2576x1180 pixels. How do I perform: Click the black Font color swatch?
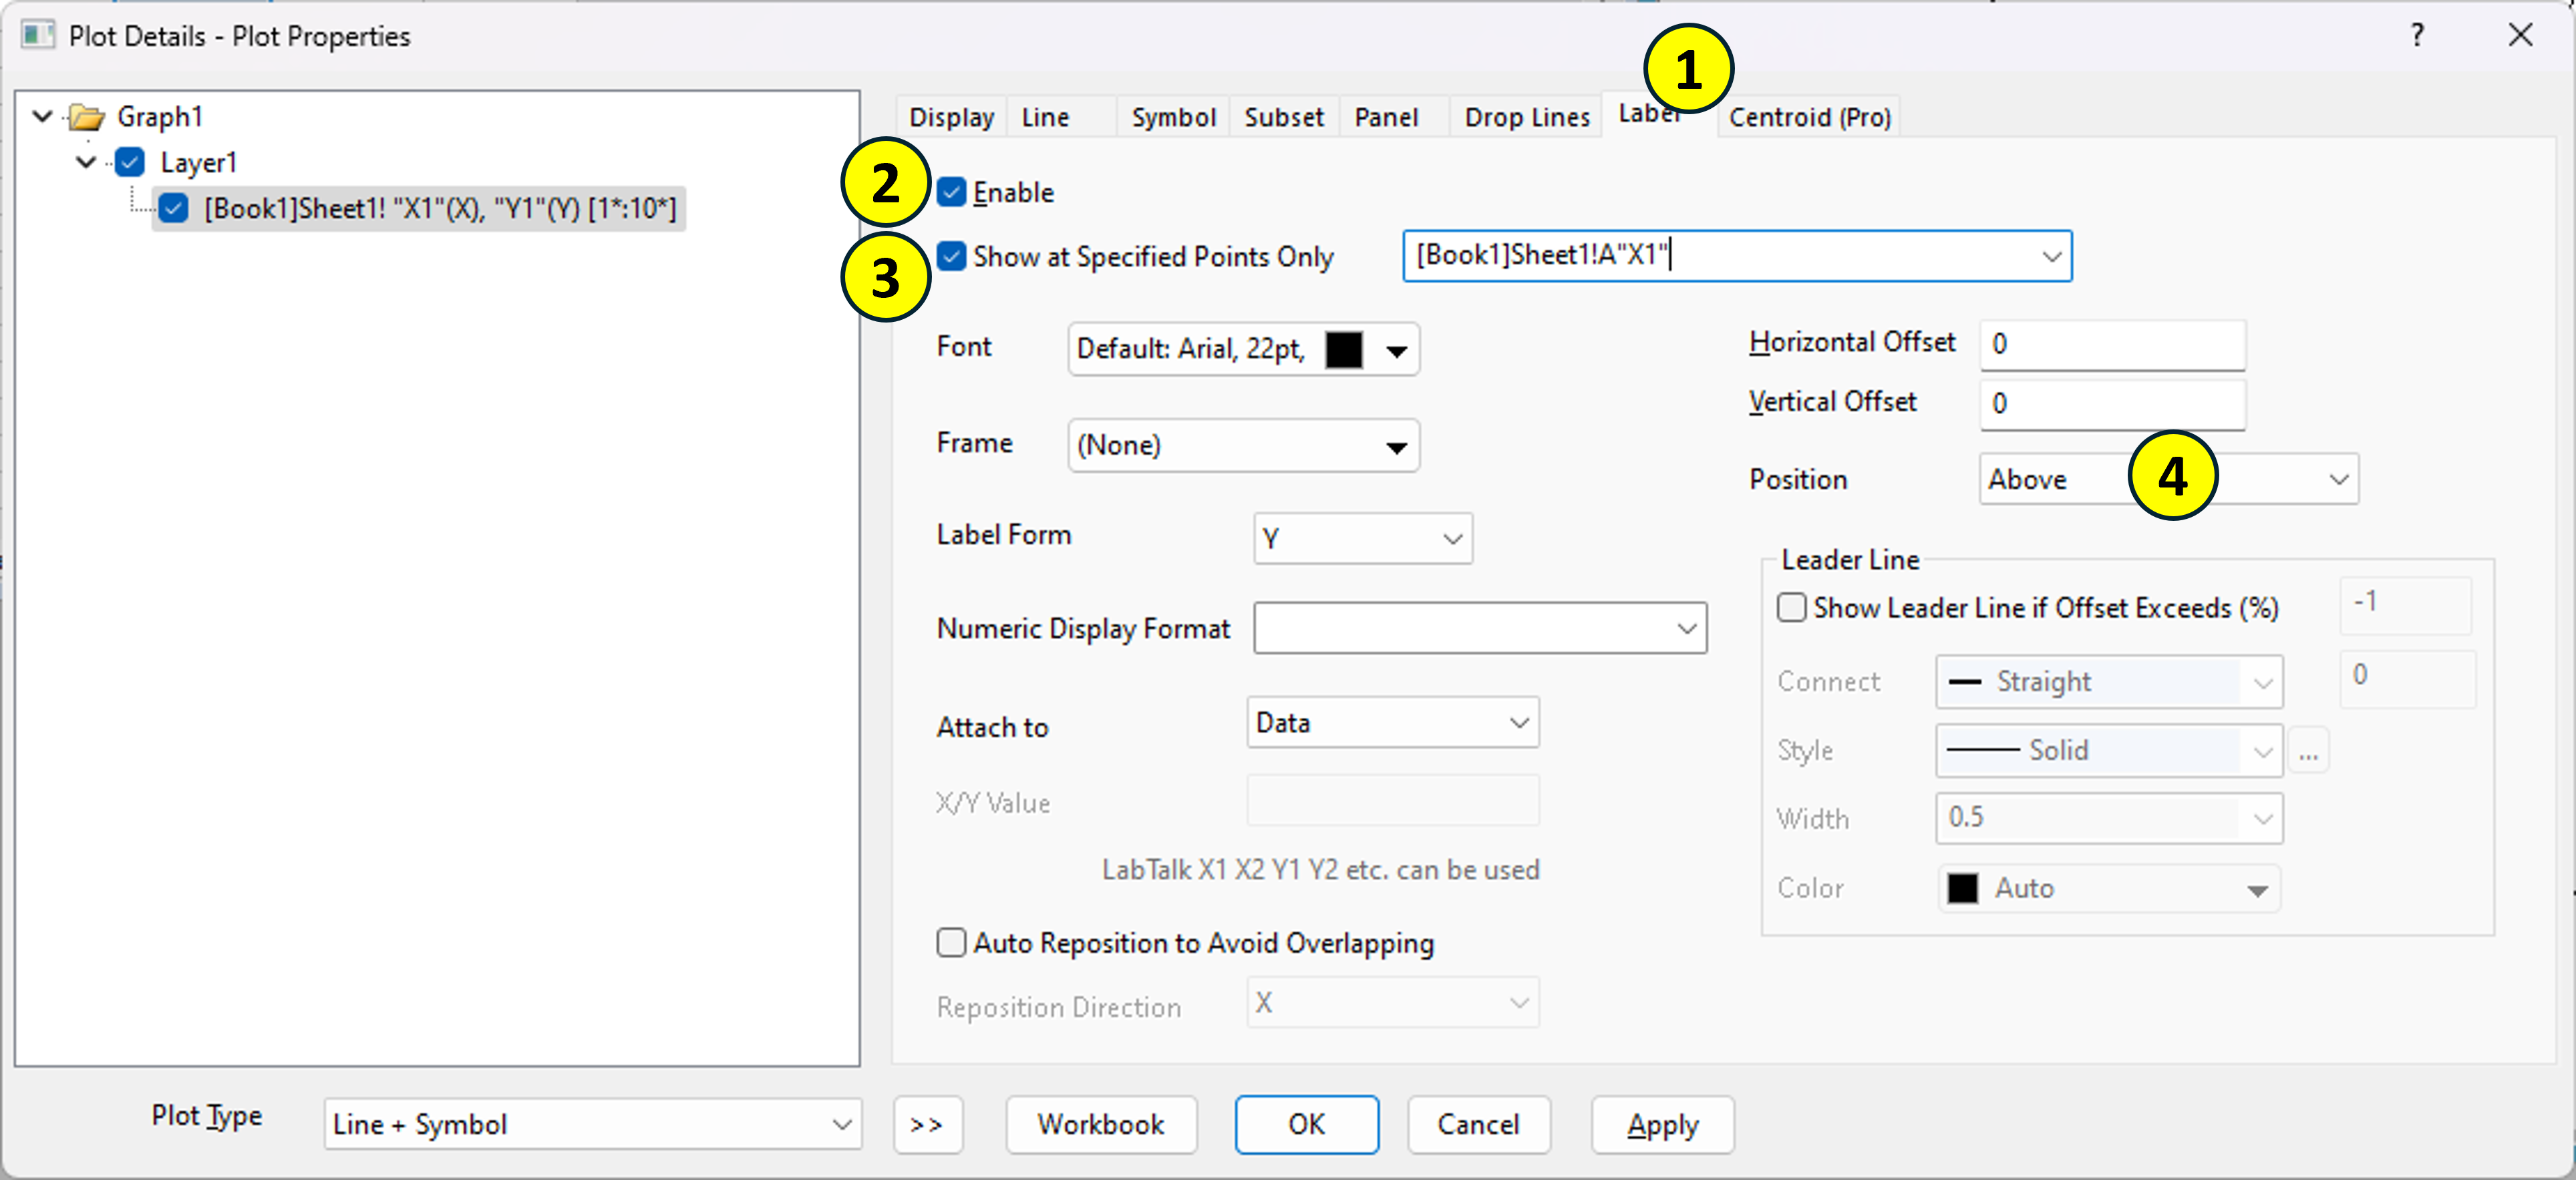click(x=1343, y=350)
